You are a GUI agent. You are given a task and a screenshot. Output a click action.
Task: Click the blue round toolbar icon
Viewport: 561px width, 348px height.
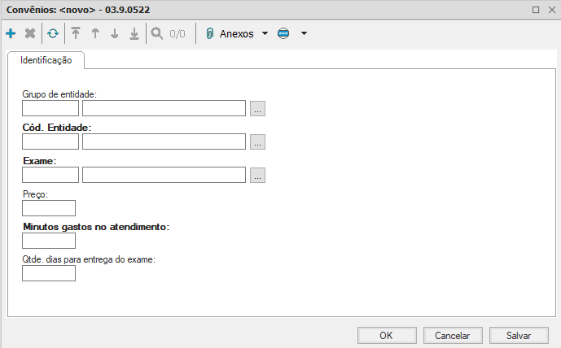283,34
